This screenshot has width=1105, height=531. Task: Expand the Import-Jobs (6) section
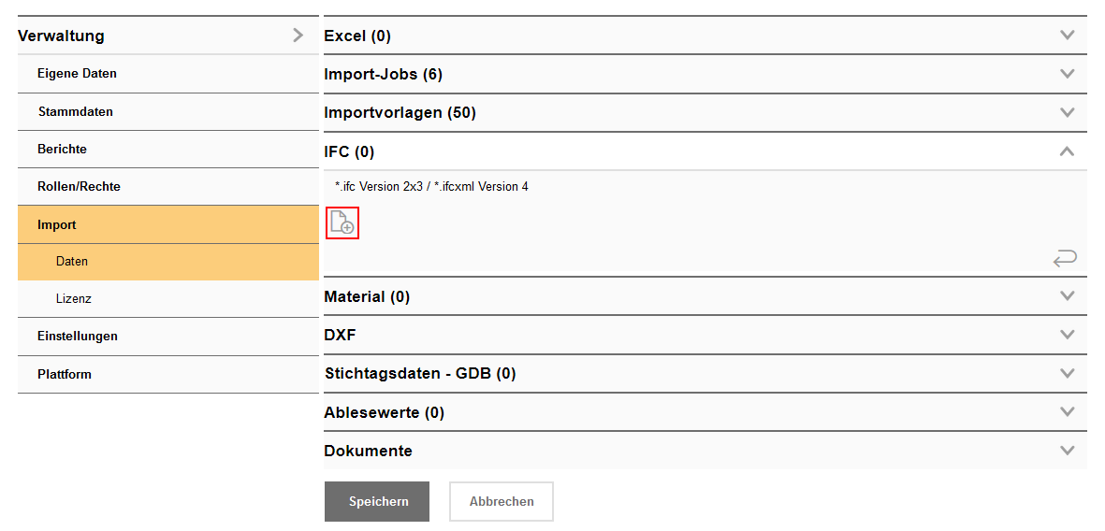1067,74
